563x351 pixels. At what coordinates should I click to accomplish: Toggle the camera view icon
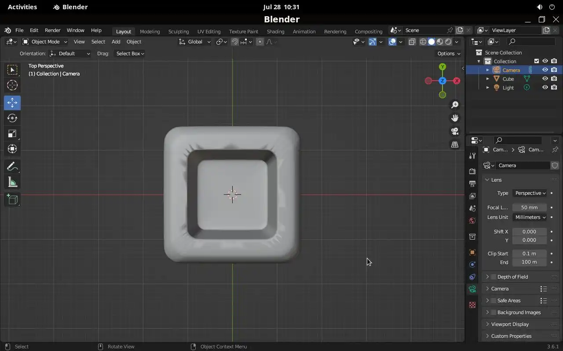click(x=455, y=131)
